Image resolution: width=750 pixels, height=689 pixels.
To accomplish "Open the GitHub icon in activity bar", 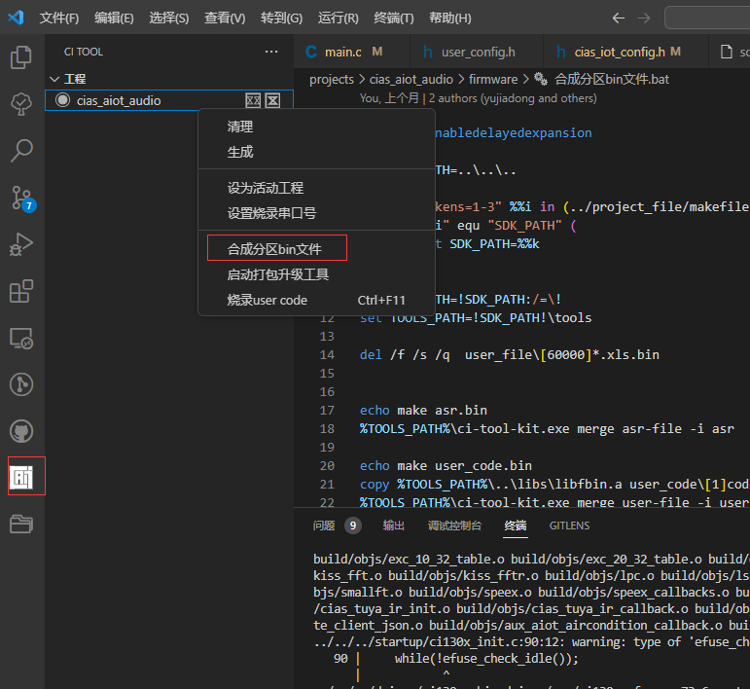I will [x=21, y=431].
